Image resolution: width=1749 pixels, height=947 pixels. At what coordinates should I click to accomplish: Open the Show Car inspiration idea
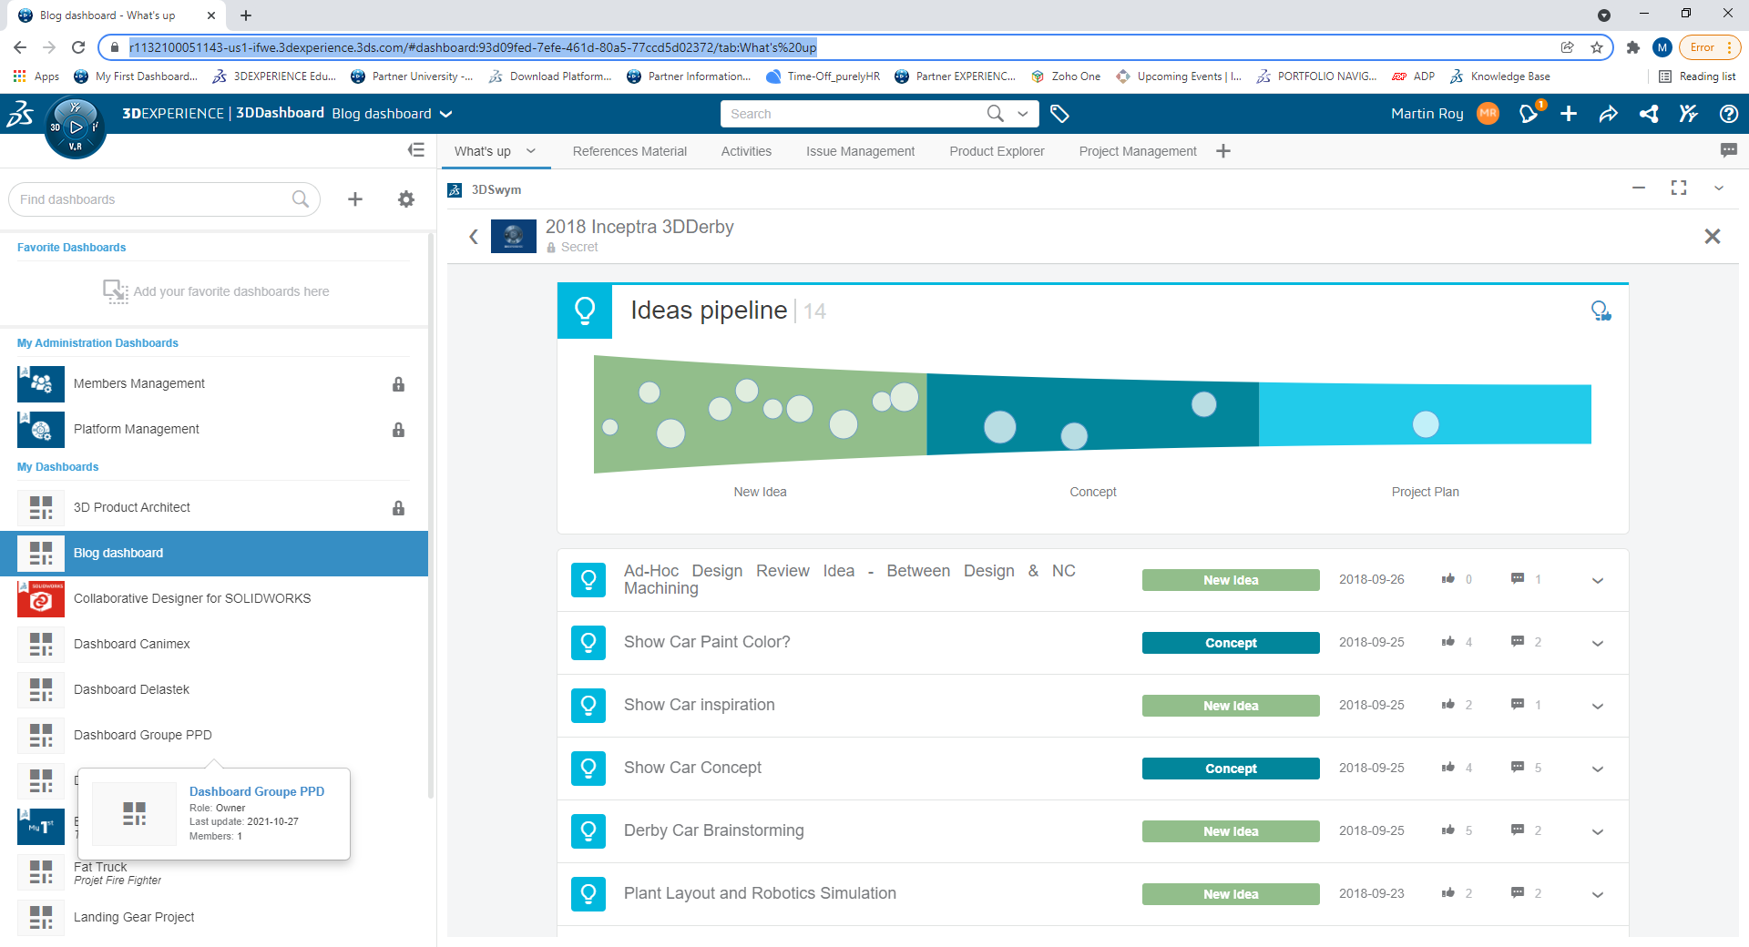(699, 705)
